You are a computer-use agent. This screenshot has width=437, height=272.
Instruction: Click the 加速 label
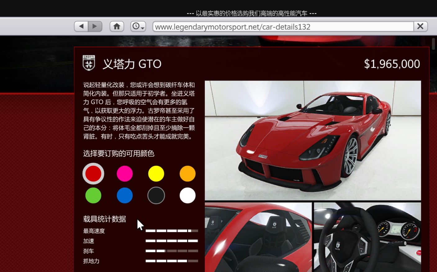(88, 241)
